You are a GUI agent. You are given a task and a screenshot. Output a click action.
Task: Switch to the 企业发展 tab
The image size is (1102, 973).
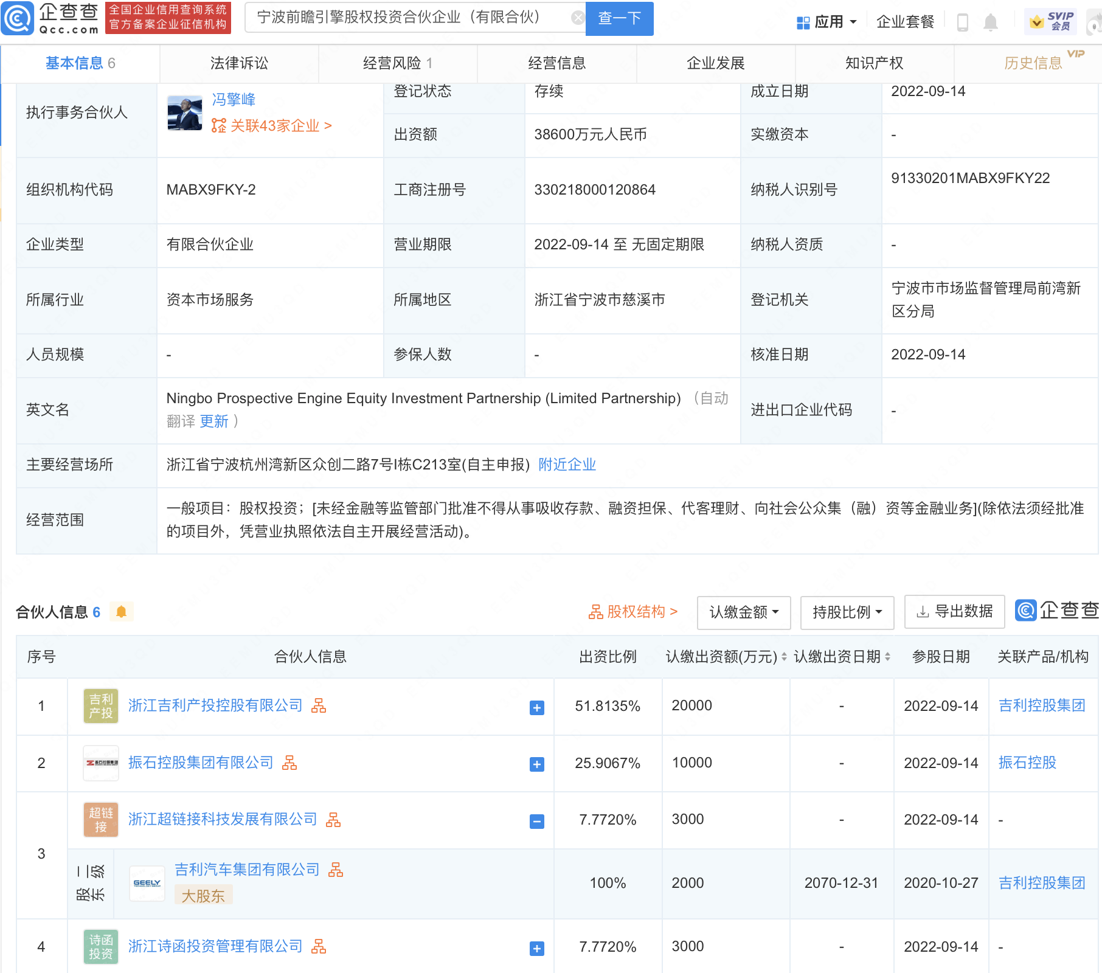716,63
